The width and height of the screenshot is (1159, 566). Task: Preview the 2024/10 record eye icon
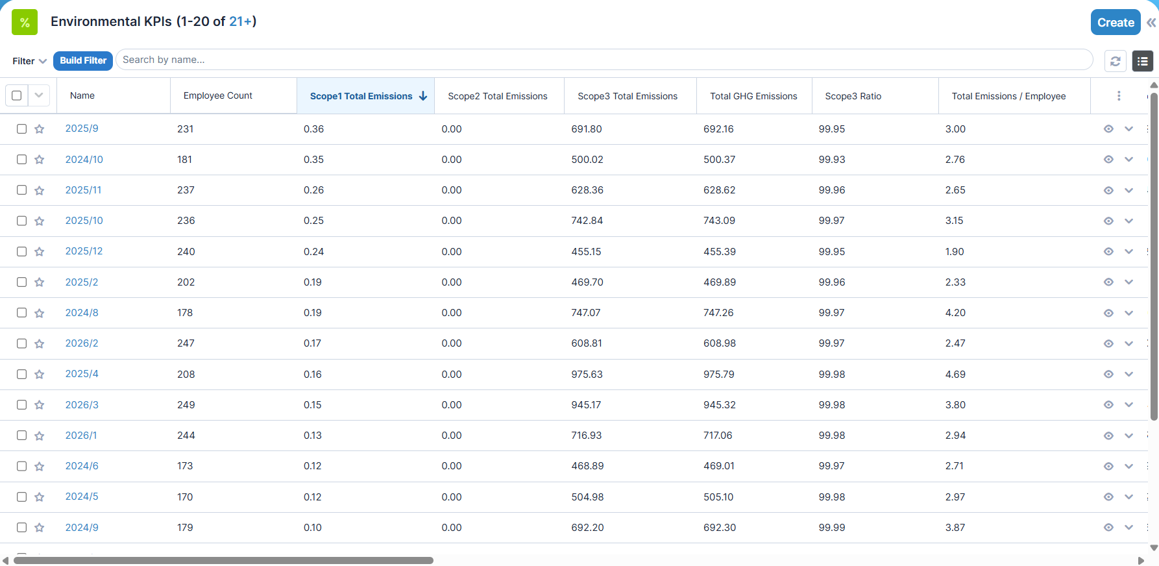pos(1108,160)
